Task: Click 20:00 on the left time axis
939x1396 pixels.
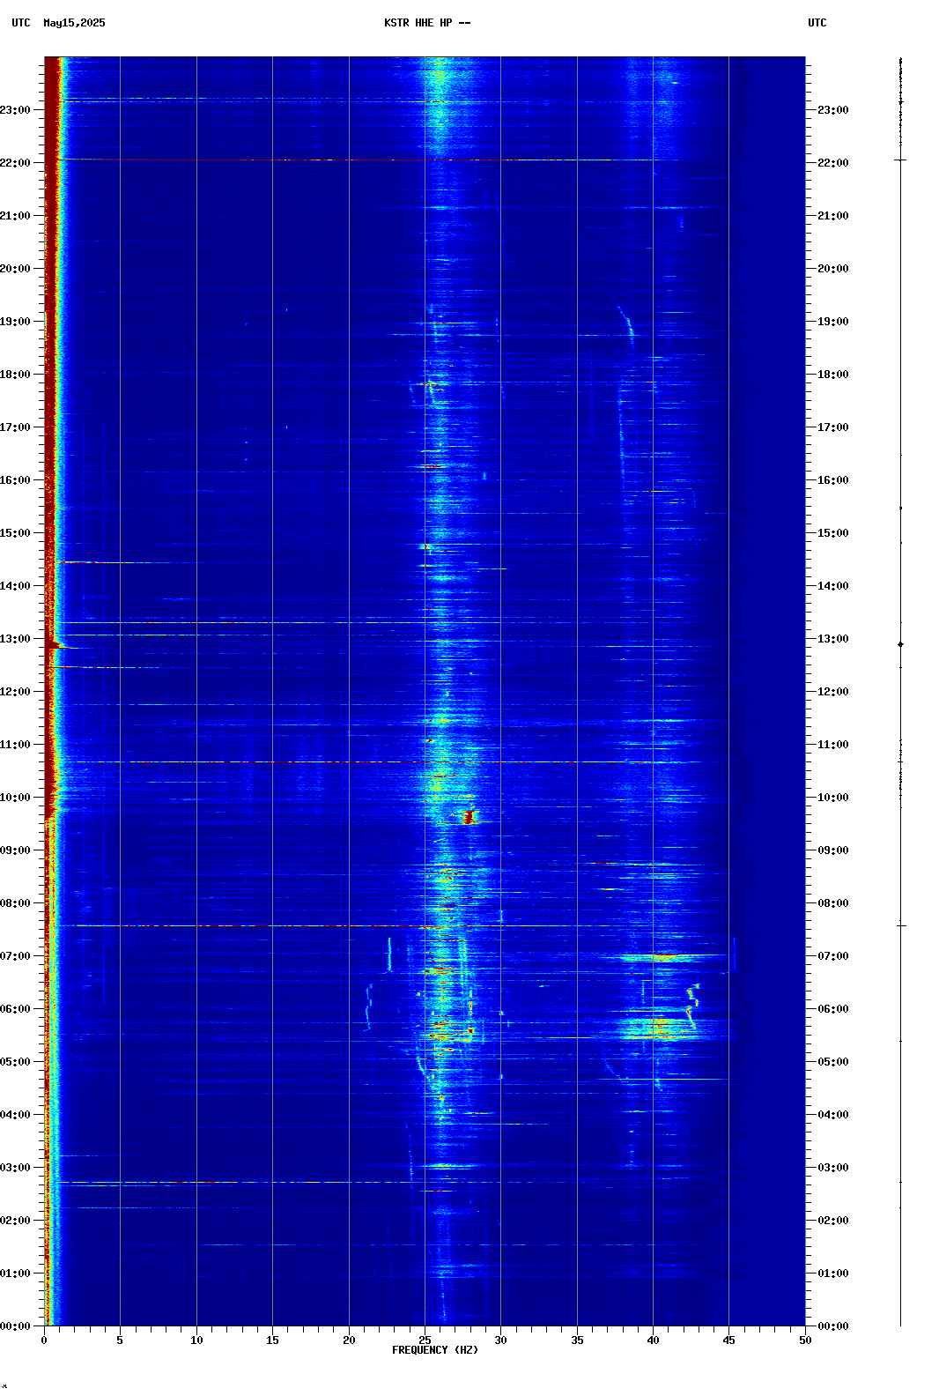Action: click(x=15, y=269)
